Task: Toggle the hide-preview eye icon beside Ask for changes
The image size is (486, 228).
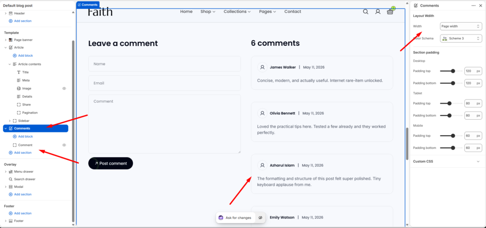Action: tap(261, 218)
